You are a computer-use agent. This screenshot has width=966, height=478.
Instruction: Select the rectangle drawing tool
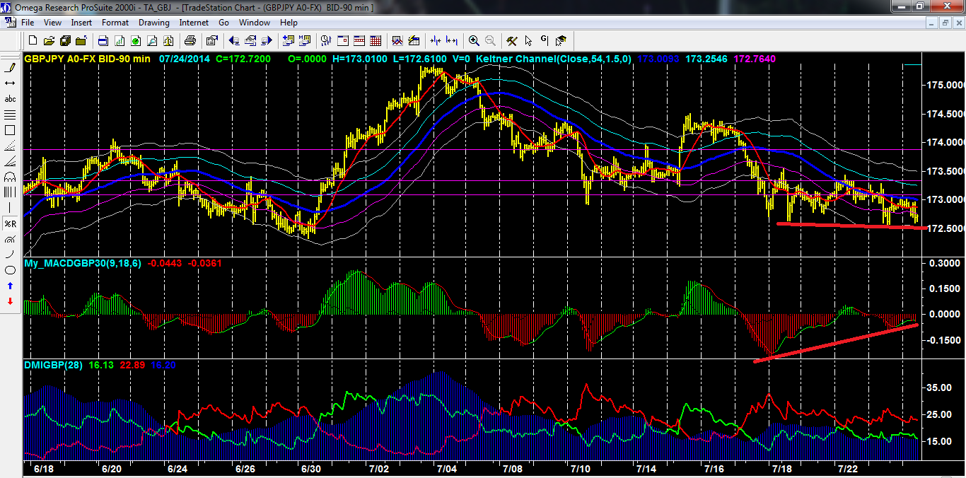(10, 130)
